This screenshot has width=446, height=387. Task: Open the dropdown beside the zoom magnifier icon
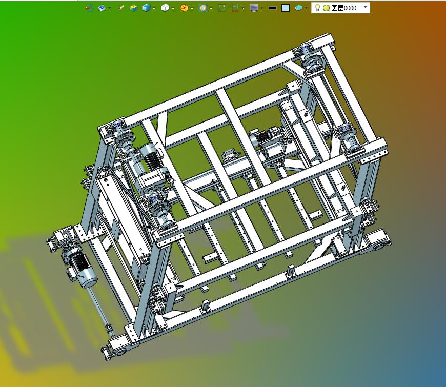(x=211, y=8)
